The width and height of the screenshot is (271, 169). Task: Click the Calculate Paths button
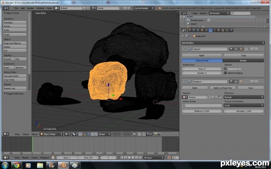coord(15,76)
